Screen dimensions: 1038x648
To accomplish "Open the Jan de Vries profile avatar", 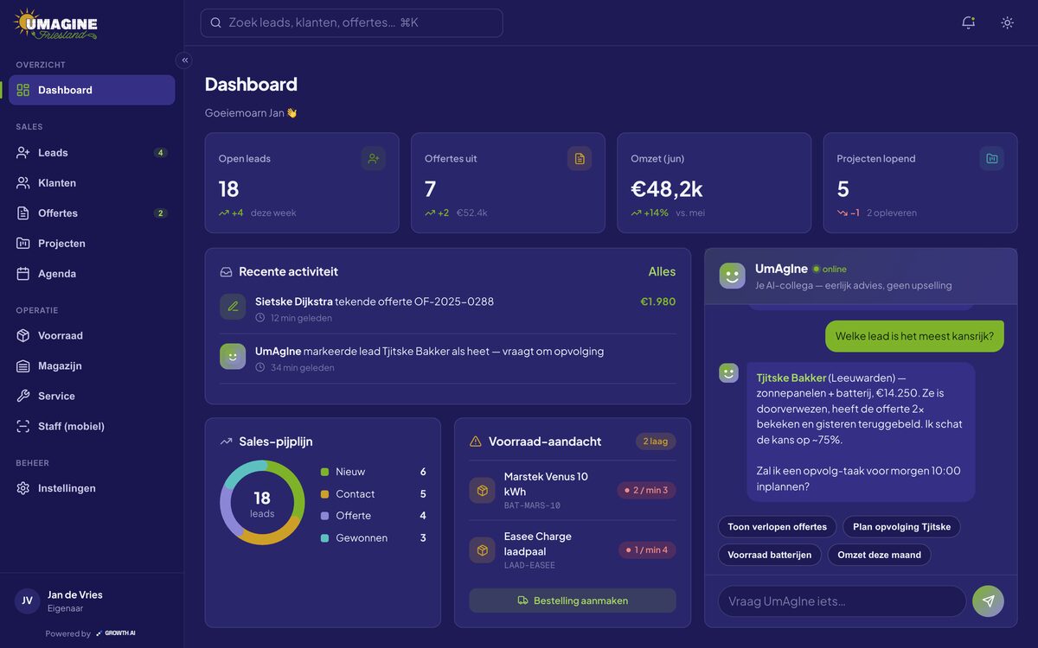I will [27, 600].
